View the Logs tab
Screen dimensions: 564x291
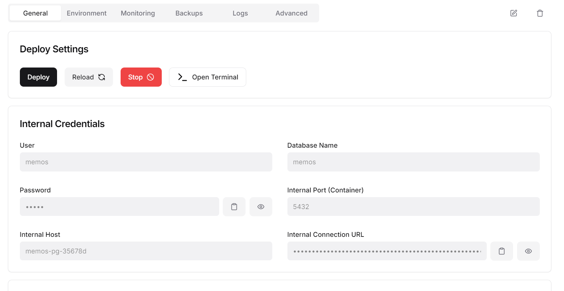(240, 13)
